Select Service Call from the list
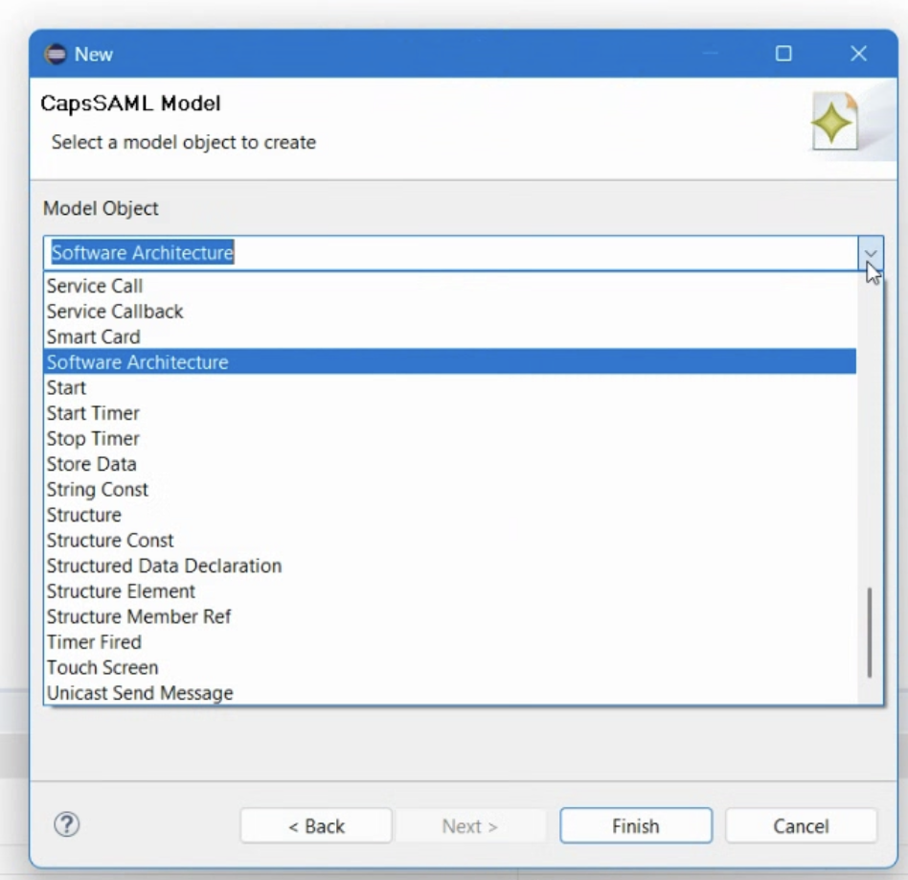Image resolution: width=908 pixels, height=880 pixels. (95, 286)
